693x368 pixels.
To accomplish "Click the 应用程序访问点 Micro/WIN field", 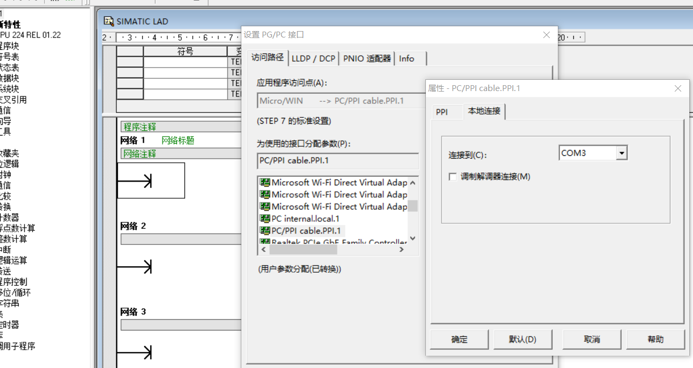I will click(340, 101).
